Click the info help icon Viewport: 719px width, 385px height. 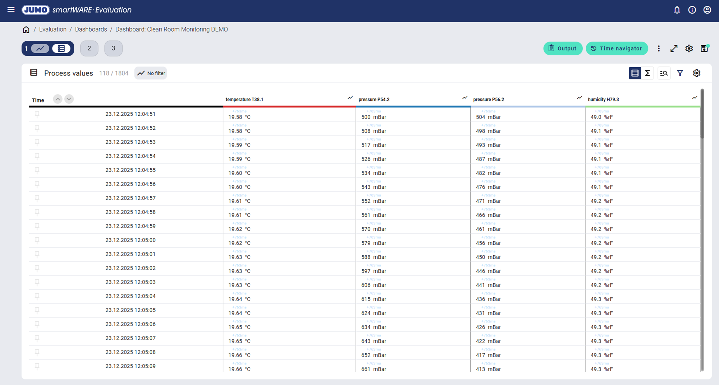point(692,10)
